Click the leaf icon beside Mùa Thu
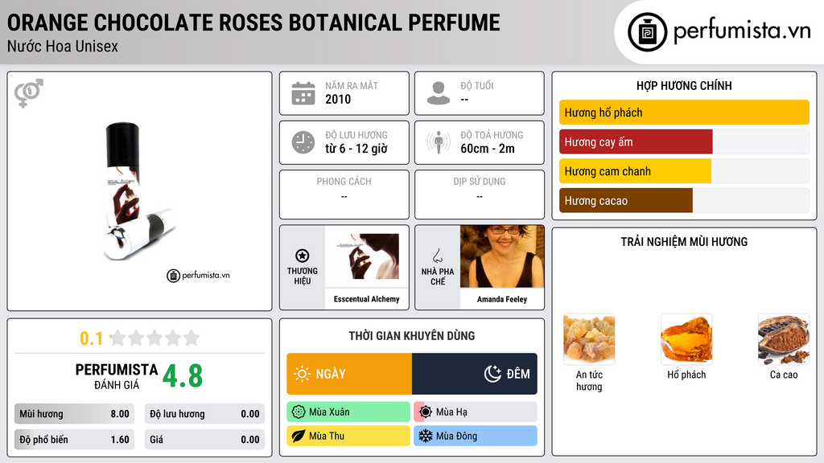The width and height of the screenshot is (824, 463). tap(299, 436)
